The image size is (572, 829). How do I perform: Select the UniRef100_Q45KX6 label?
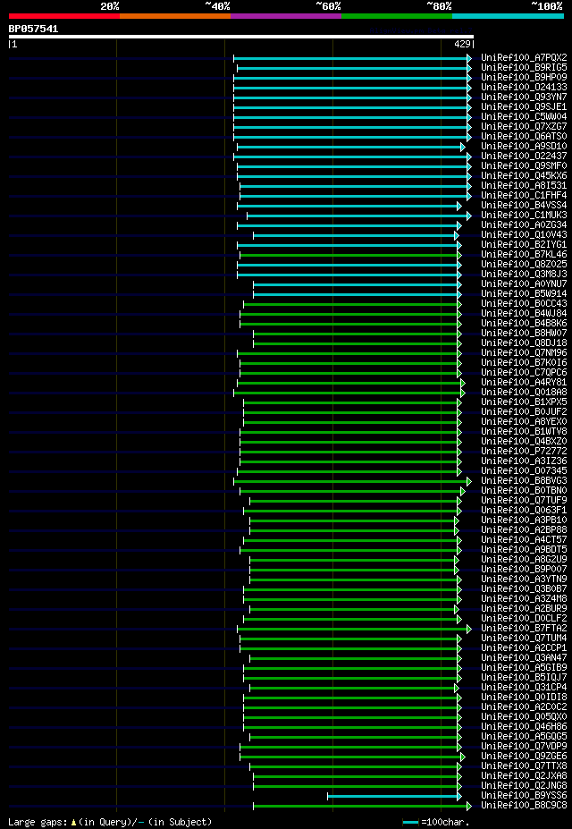(524, 176)
